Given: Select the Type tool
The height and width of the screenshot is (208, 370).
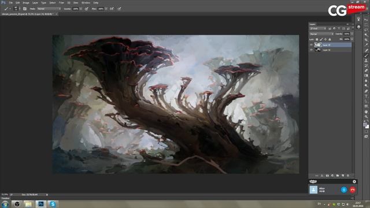Looking at the screenshot, I should tap(366, 96).
